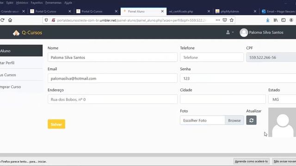Viewport: 296px width, 166px height.
Task: Bookmark this page with the star icon
Action: (x=232, y=20)
